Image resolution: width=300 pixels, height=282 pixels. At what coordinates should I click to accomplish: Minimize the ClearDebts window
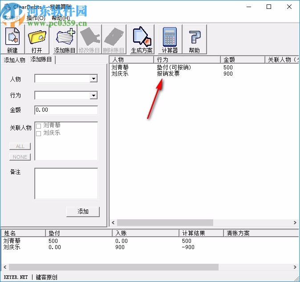coord(248,7)
